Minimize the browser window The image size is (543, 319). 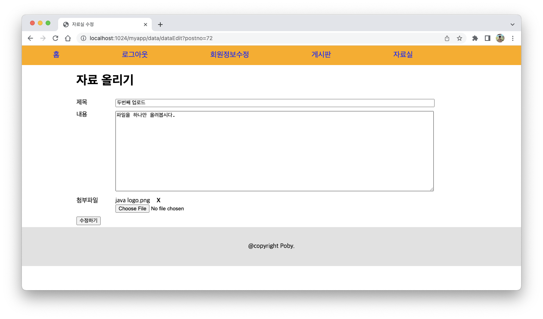point(40,23)
